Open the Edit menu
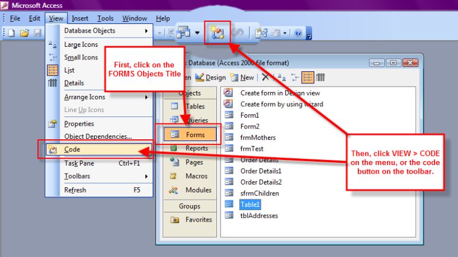 pyautogui.click(x=34, y=18)
